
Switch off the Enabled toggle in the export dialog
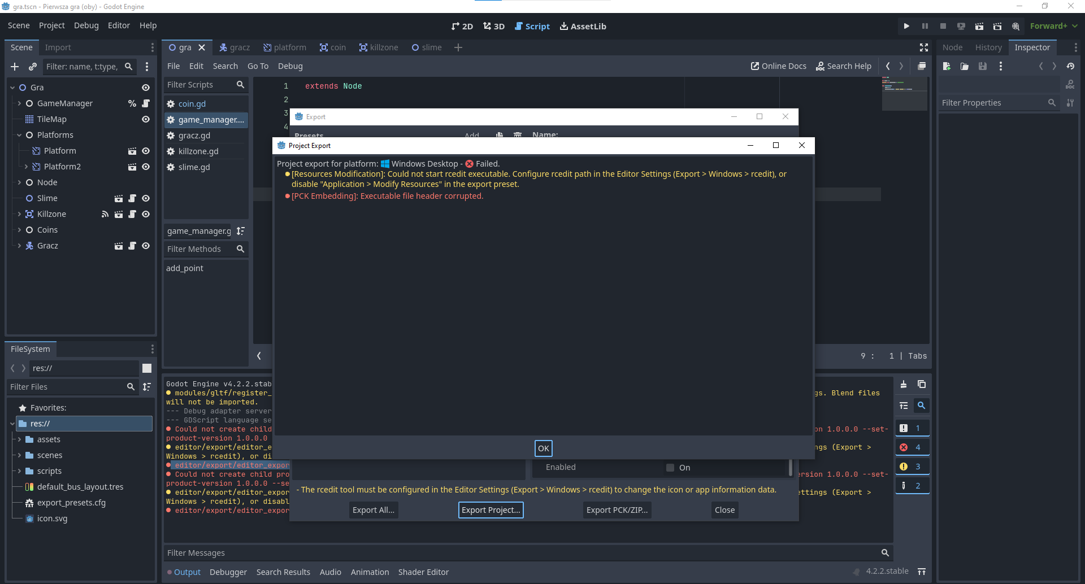[x=670, y=468]
